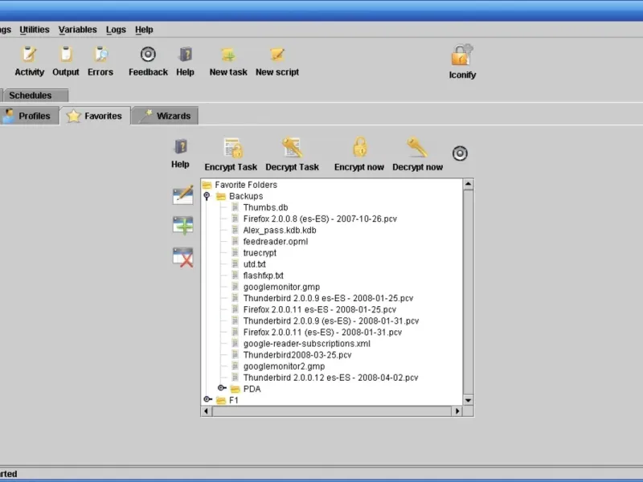Select googlemonitor.gmp file
The height and width of the screenshot is (482, 643).
pyautogui.click(x=281, y=287)
